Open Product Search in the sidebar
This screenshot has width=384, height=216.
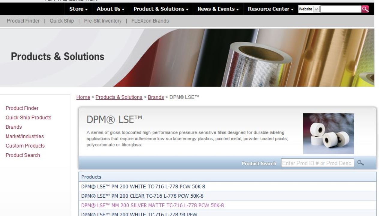[23, 155]
